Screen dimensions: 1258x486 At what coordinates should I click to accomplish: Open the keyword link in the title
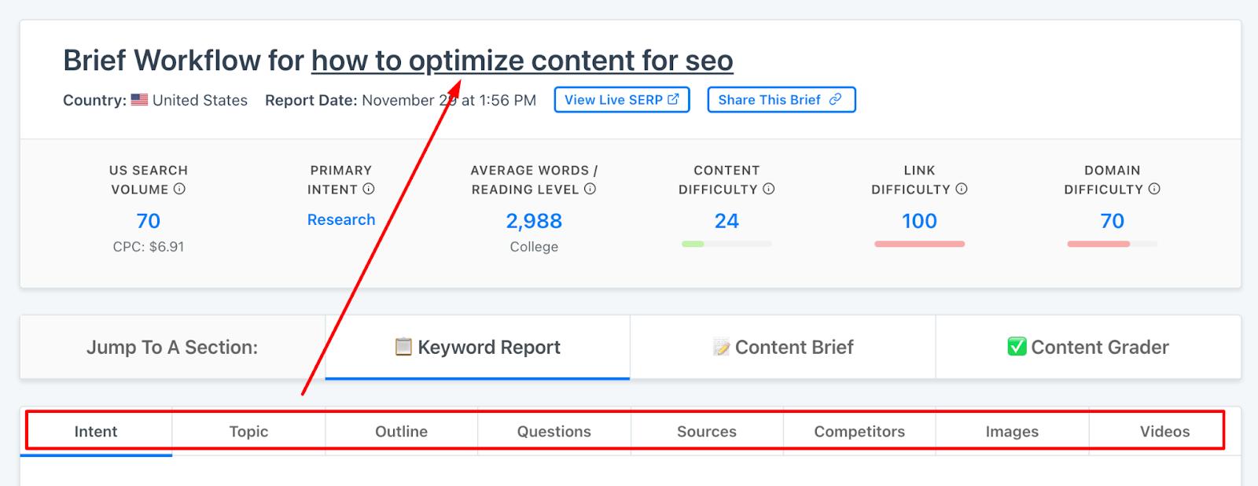[522, 61]
